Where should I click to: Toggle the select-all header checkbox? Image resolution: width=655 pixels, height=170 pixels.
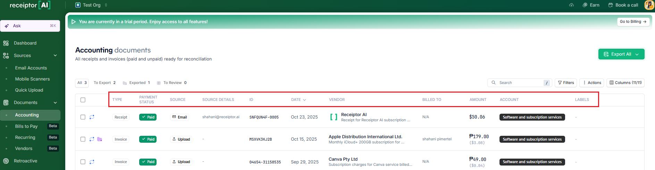pyautogui.click(x=83, y=100)
